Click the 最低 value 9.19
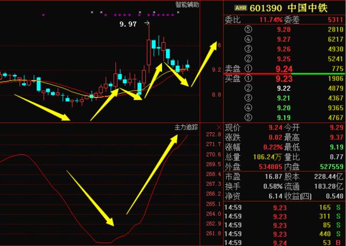Screen dimensions: 346x246 pyautogui.click(x=337, y=147)
